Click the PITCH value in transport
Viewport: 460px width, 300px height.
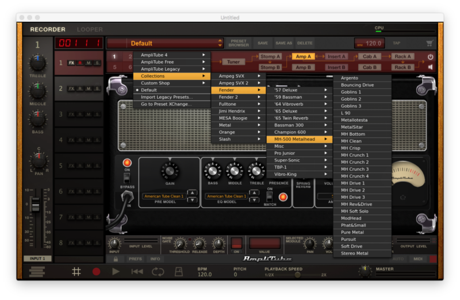235,275
